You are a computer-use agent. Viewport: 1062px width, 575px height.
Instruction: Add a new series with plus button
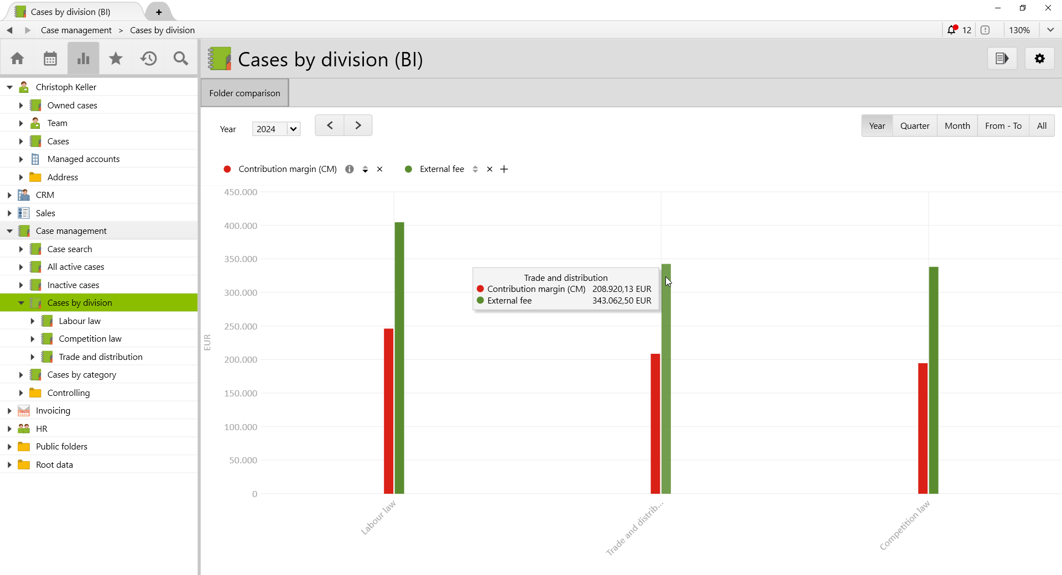[x=503, y=169]
